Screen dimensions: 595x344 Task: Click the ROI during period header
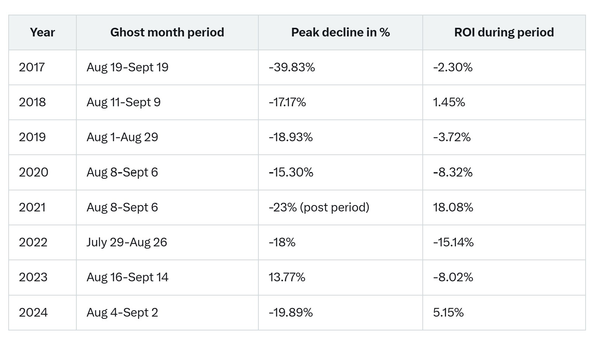pyautogui.click(x=504, y=33)
